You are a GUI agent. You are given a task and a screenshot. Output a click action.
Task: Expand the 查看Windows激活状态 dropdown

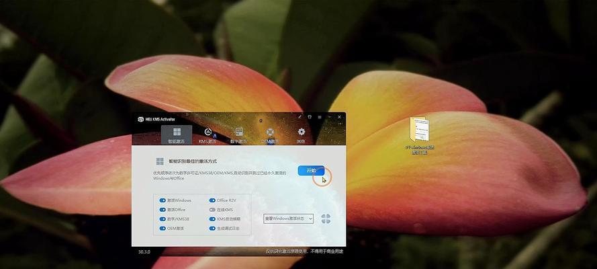(288, 219)
